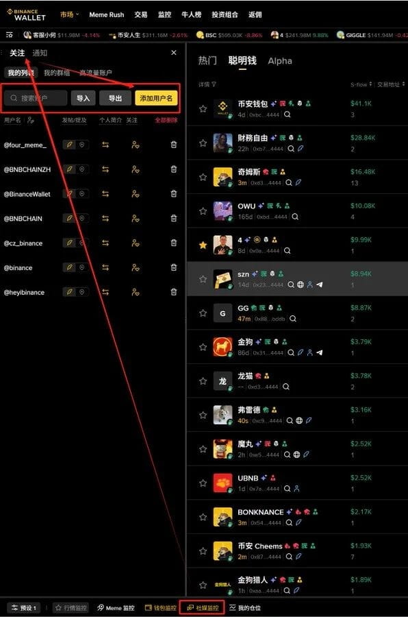Open 社媒监控 in the bottom bar

coord(203,608)
